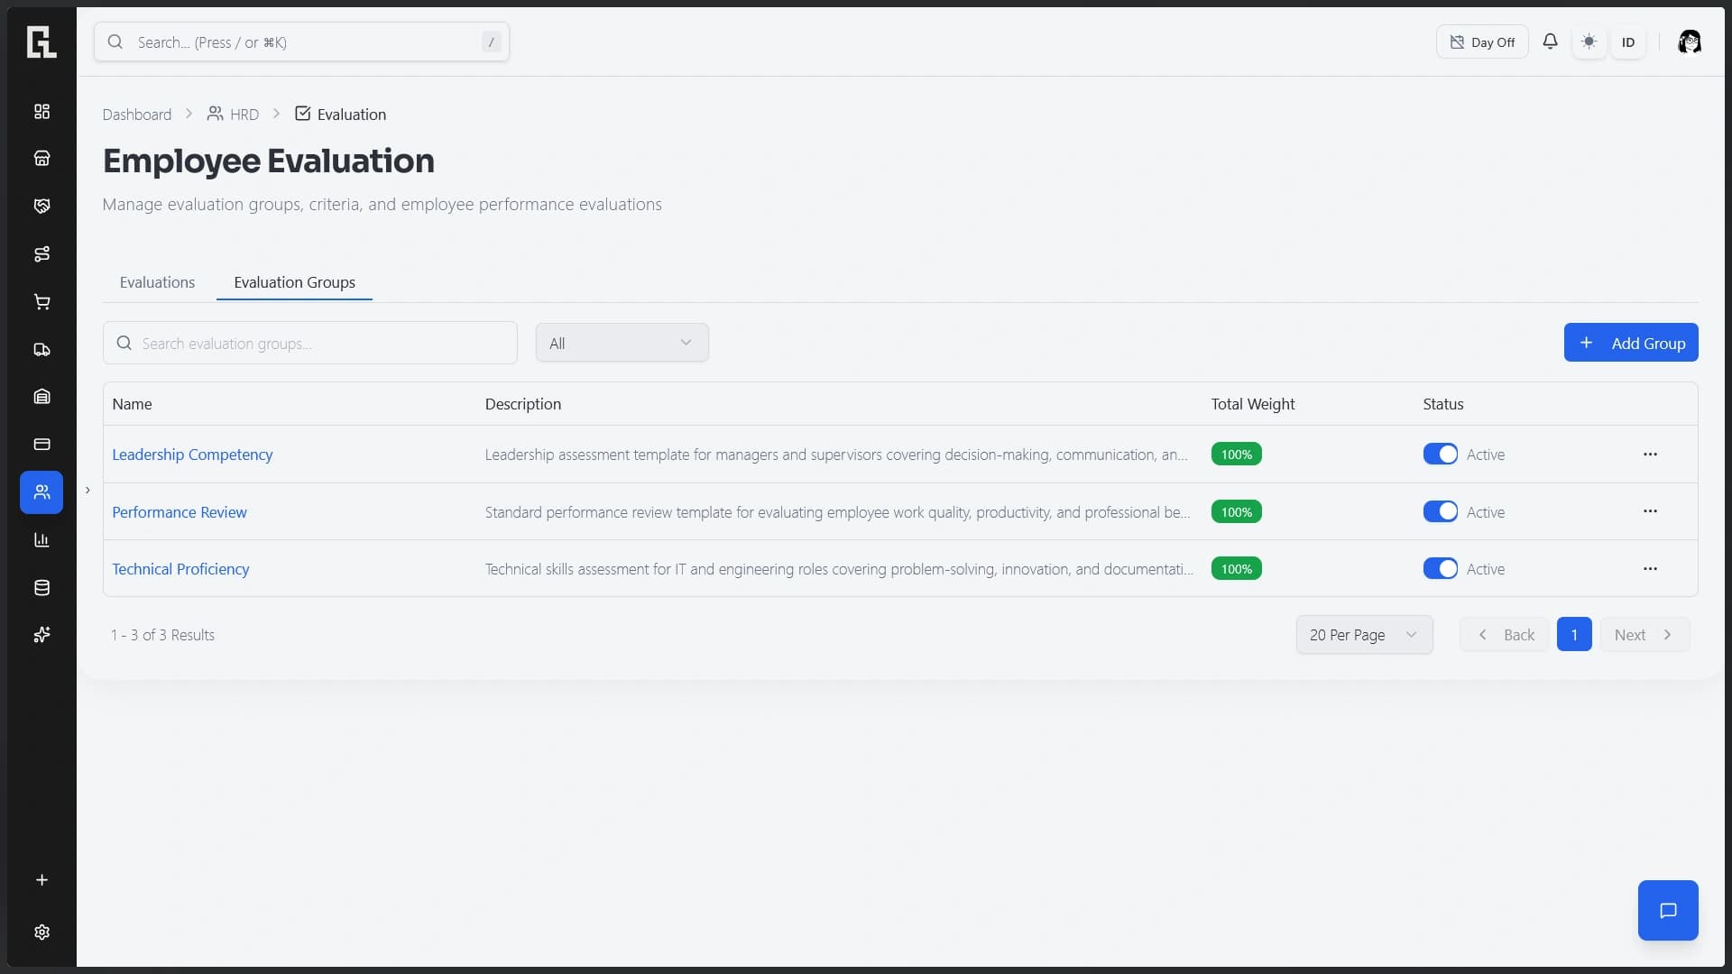Click the global search magnifier icon
Viewport: 1732px width, 974px height.
coord(115,41)
